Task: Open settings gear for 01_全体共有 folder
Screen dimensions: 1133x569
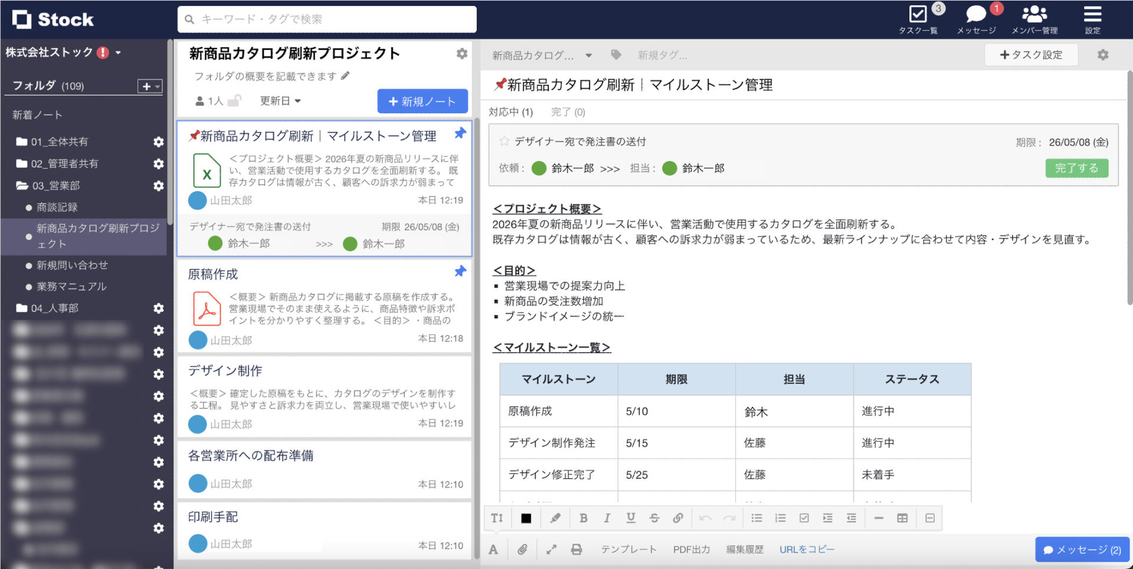Action: point(158,142)
